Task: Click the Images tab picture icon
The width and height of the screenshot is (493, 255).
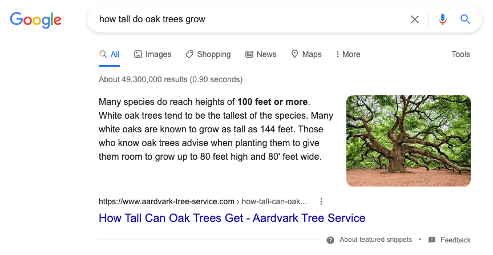Action: pyautogui.click(x=138, y=54)
